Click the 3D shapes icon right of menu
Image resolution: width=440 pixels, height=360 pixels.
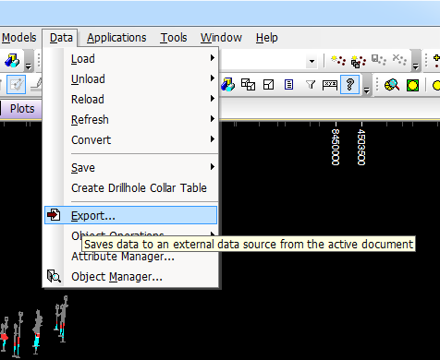227,84
